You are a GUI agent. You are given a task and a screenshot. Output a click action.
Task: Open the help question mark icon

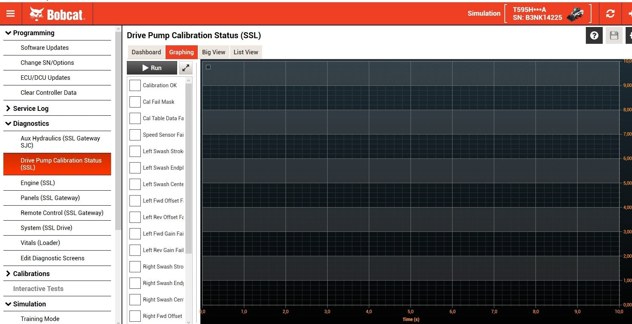pyautogui.click(x=594, y=36)
